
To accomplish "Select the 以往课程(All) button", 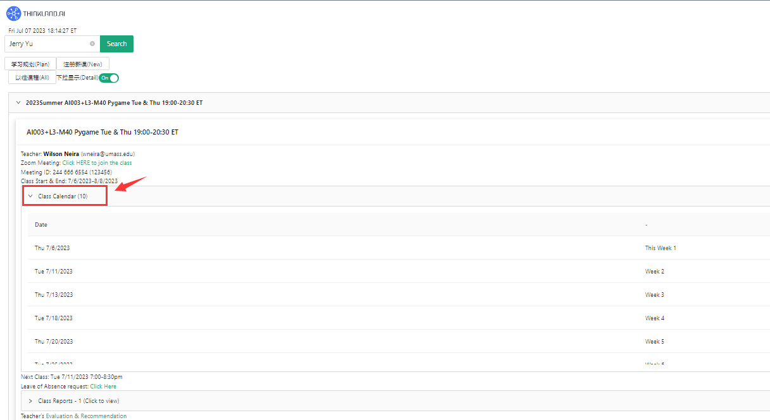I will click(x=32, y=78).
